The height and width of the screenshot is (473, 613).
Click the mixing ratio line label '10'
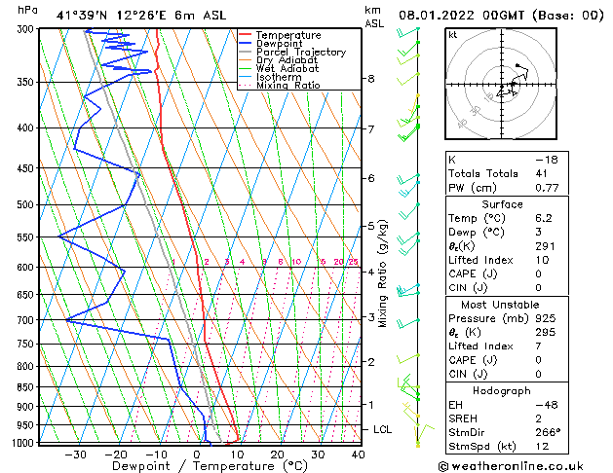[296, 262]
